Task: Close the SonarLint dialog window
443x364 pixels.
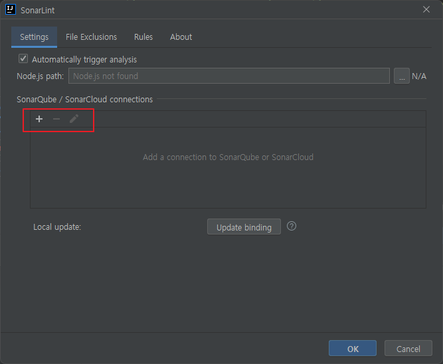Action: point(426,9)
